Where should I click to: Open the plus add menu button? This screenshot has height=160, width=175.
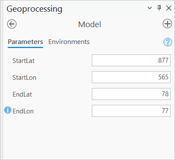coord(167,24)
